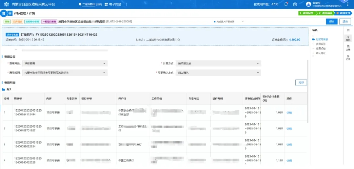Image resolution: width=354 pixels, height=169 pixels.
Task: Open the task checklist icon in header
Action: tap(295, 4)
